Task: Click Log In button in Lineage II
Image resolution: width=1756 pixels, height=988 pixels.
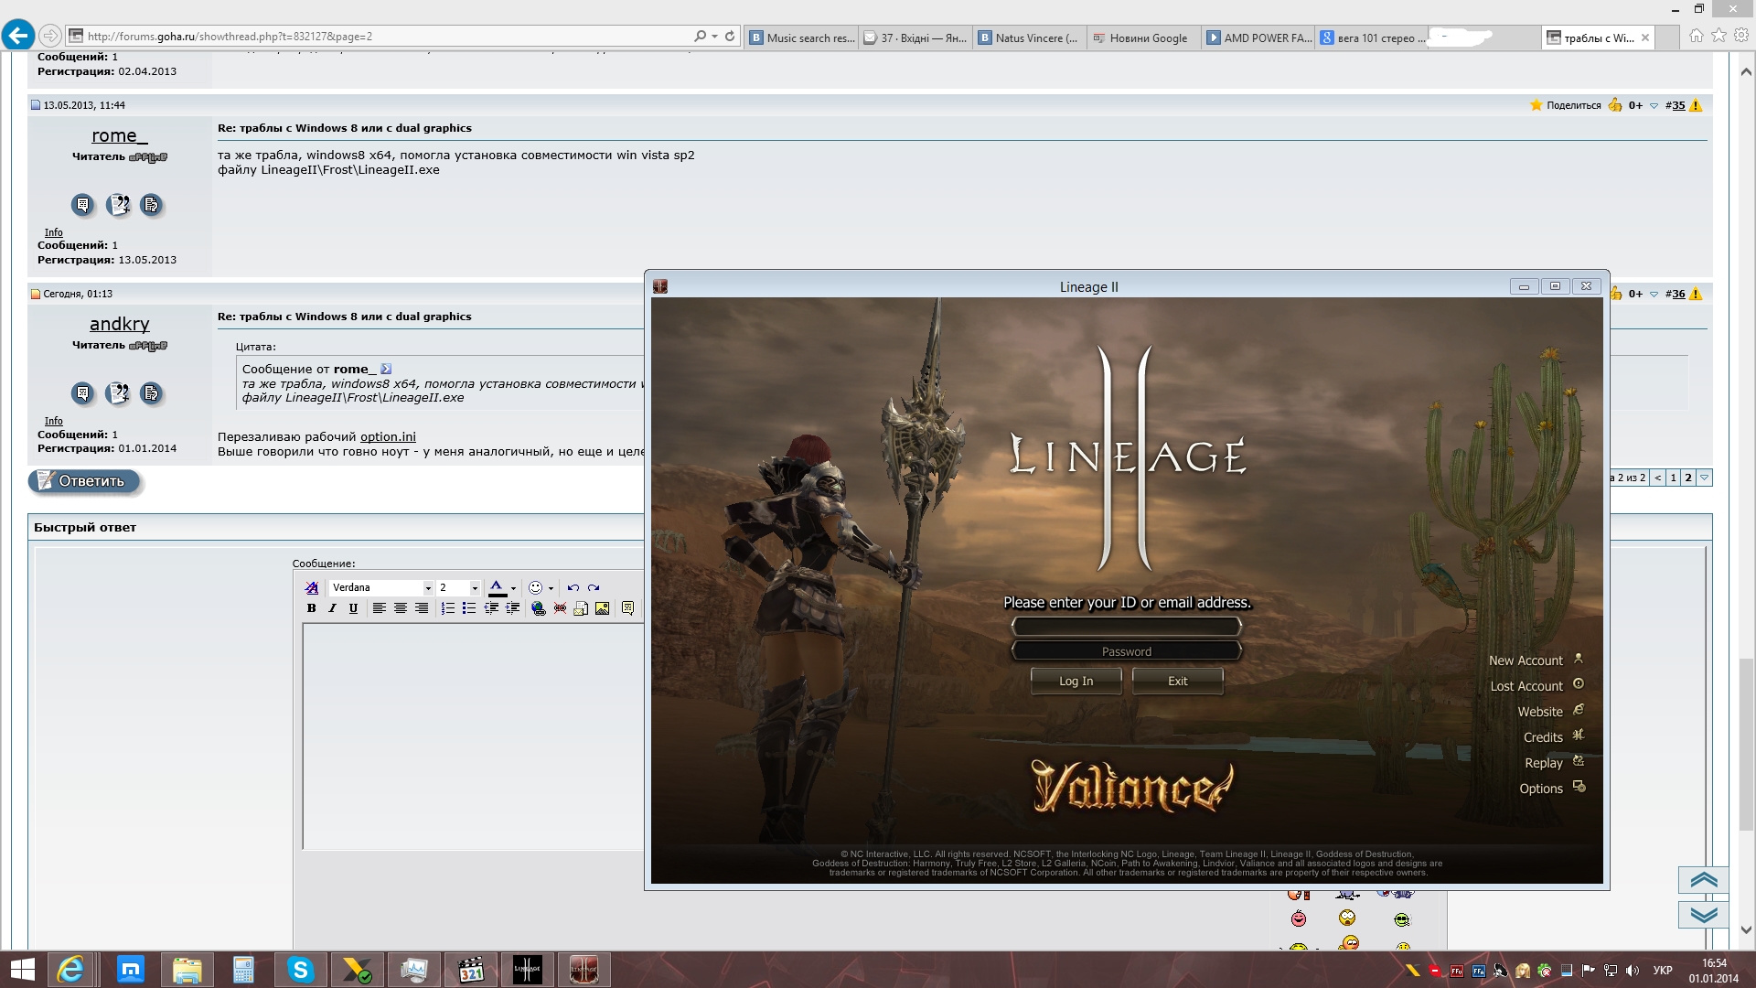Action: [x=1076, y=682]
